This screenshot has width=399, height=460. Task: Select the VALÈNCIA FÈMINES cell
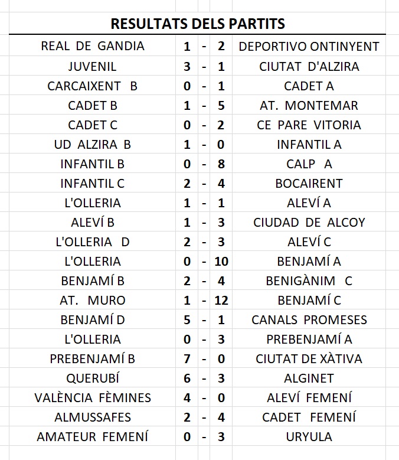92,397
